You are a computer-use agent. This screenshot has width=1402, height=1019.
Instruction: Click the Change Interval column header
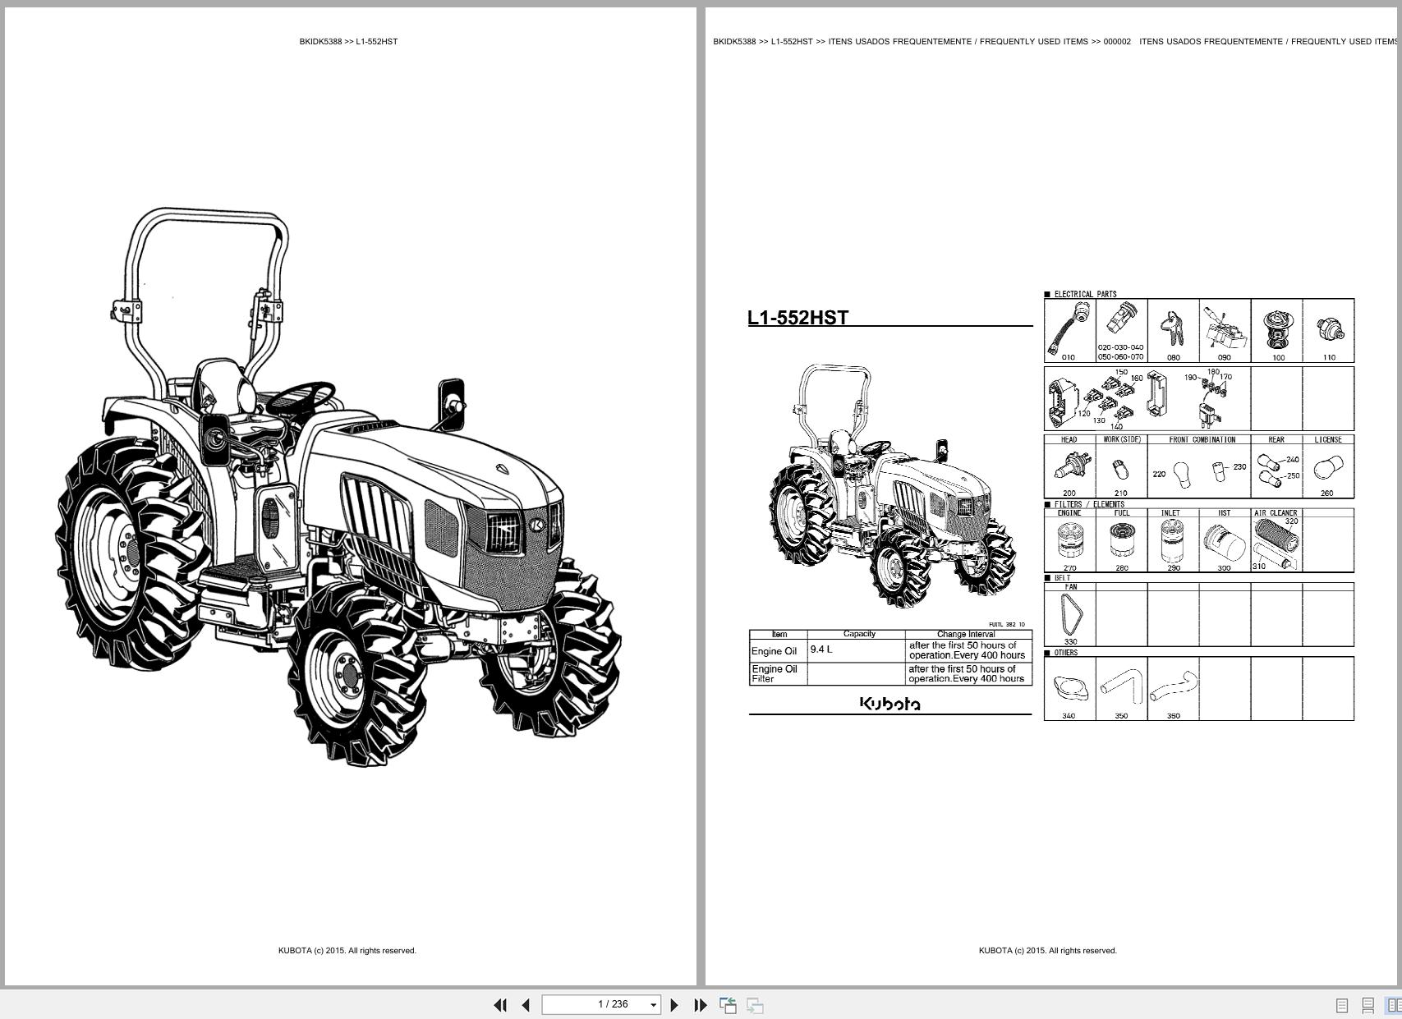click(966, 634)
